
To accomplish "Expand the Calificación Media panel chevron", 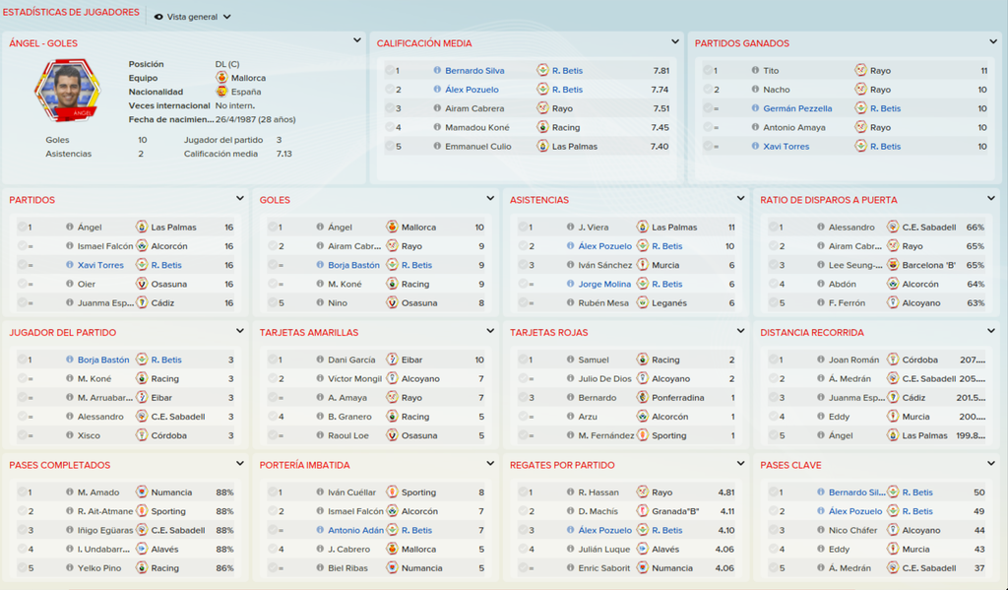I will coord(675,41).
